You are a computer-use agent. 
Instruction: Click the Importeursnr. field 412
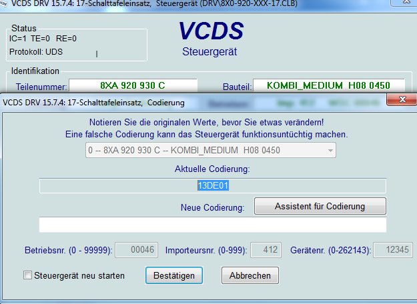[x=266, y=250]
